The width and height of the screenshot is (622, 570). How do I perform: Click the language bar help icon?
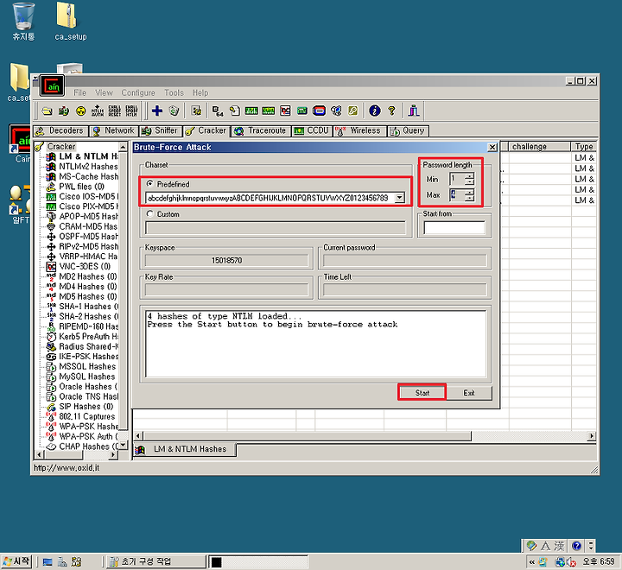click(576, 546)
